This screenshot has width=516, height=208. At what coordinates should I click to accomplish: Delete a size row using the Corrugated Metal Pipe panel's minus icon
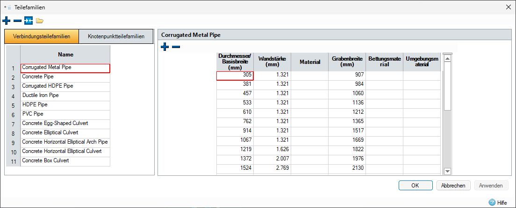click(176, 47)
